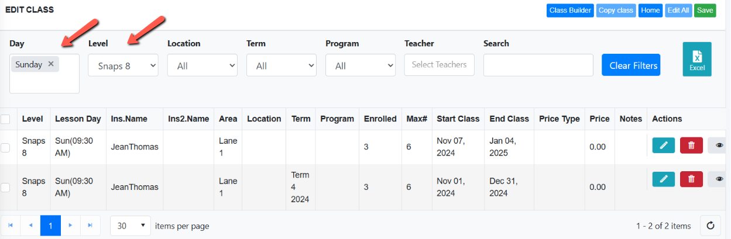Delete the first class using the trash icon
This screenshot has width=731, height=239.
(691, 146)
